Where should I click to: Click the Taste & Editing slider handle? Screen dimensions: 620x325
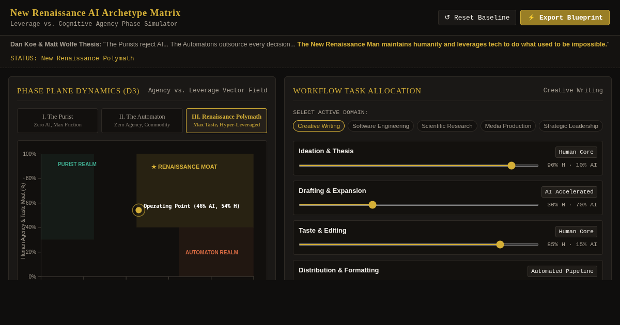[500, 245]
